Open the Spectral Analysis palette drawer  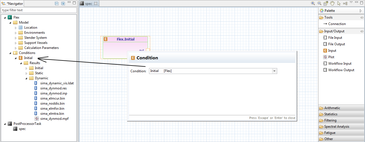(336, 127)
